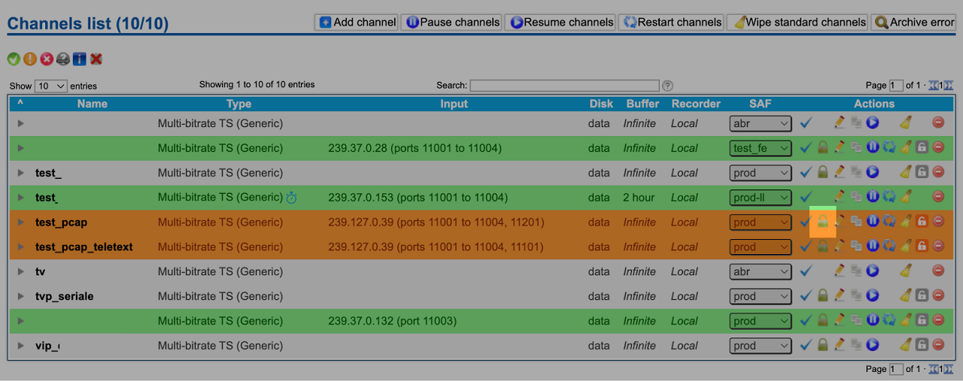This screenshot has height=381, width=963.
Task: Sort the table by Buffer column
Action: tap(643, 104)
